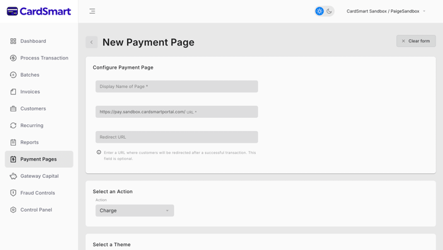Image resolution: width=443 pixels, height=250 pixels.
Task: Open Dashboard in sidebar
Action: click(x=33, y=41)
